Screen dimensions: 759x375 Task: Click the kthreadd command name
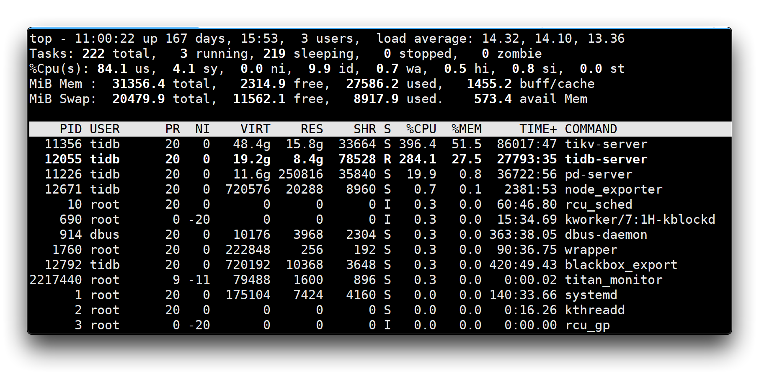595,310
